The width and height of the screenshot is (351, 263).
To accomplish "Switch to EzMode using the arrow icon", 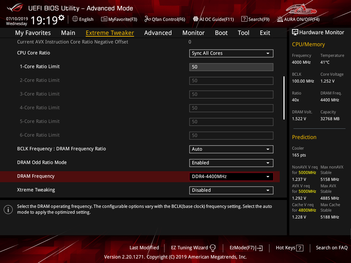I will tap(259, 248).
